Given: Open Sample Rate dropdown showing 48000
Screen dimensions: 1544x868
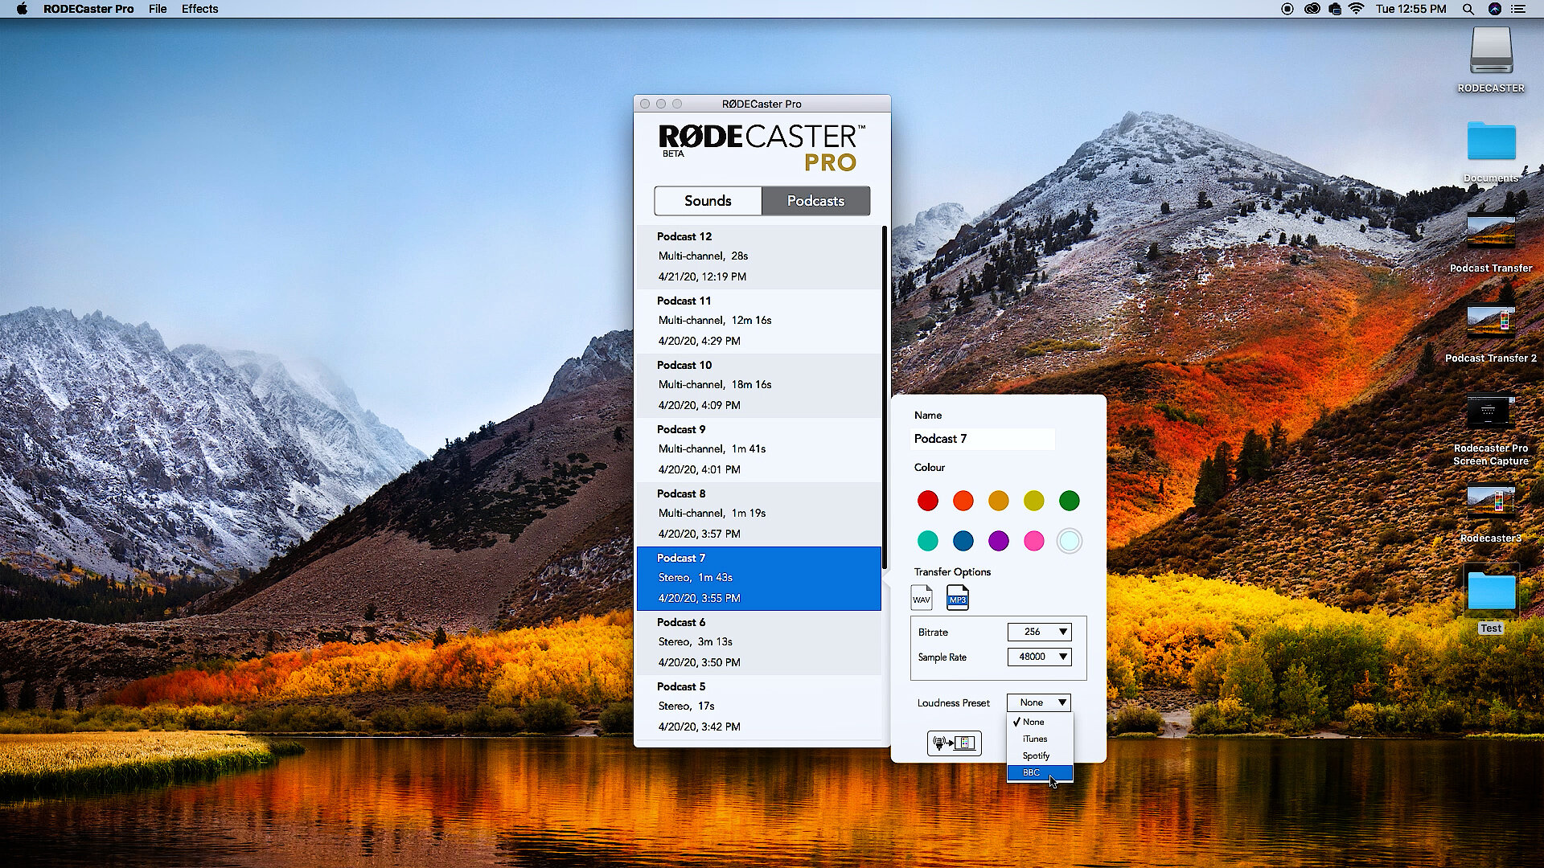Looking at the screenshot, I should [1039, 657].
